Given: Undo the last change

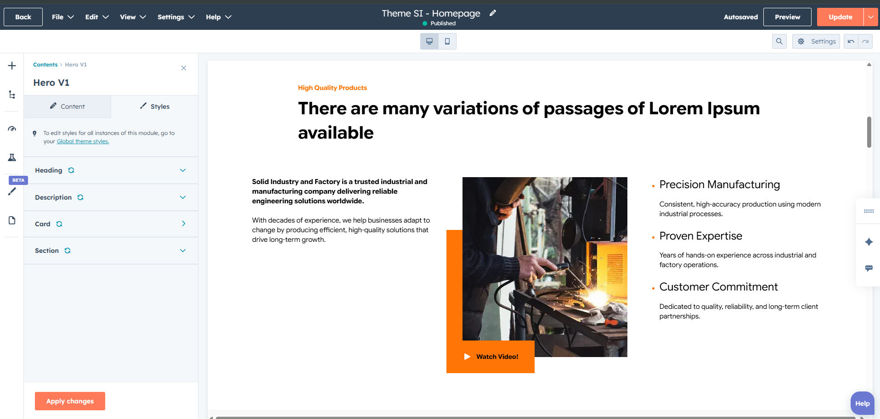Looking at the screenshot, I should [x=851, y=41].
